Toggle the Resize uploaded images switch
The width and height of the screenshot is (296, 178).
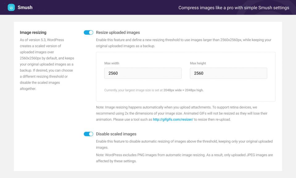88,33
